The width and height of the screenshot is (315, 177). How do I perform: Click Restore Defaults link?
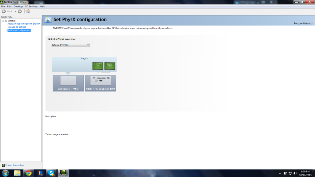(x=303, y=23)
